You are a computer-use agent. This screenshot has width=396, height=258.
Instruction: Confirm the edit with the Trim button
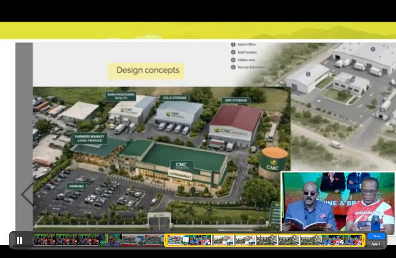376,236
